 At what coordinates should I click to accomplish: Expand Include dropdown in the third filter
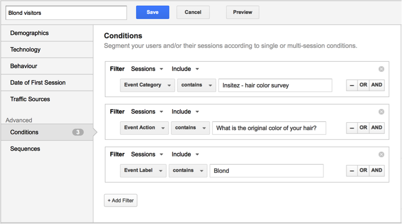(x=185, y=154)
